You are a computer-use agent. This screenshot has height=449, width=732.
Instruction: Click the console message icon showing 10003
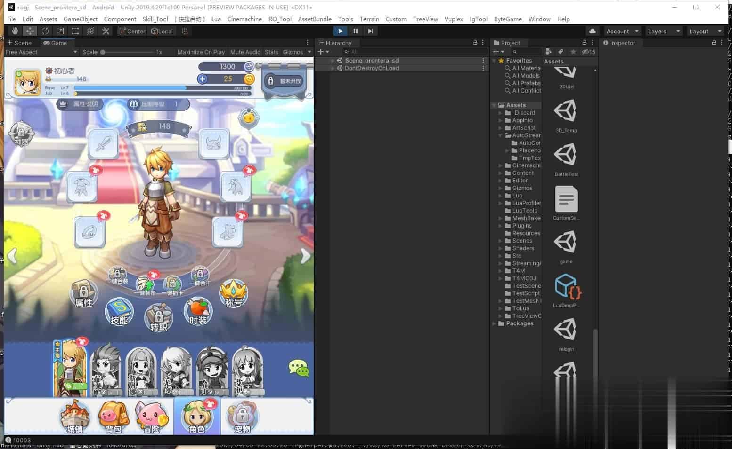[x=8, y=441]
